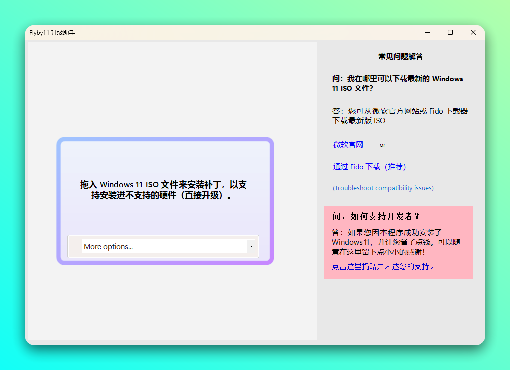Maximize the Flyby11 window
Screen dimensions: 510x370
450,33
